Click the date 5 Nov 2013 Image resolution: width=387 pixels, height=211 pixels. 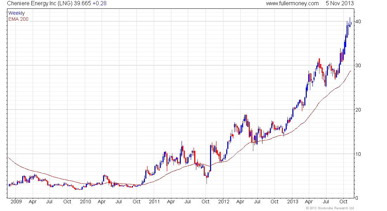click(x=340, y=4)
